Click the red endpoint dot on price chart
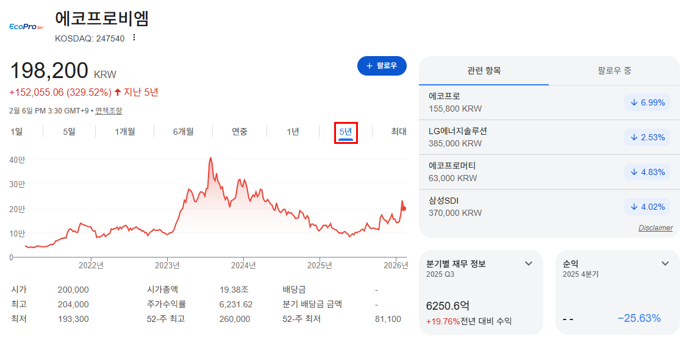686x339 pixels. (x=404, y=209)
